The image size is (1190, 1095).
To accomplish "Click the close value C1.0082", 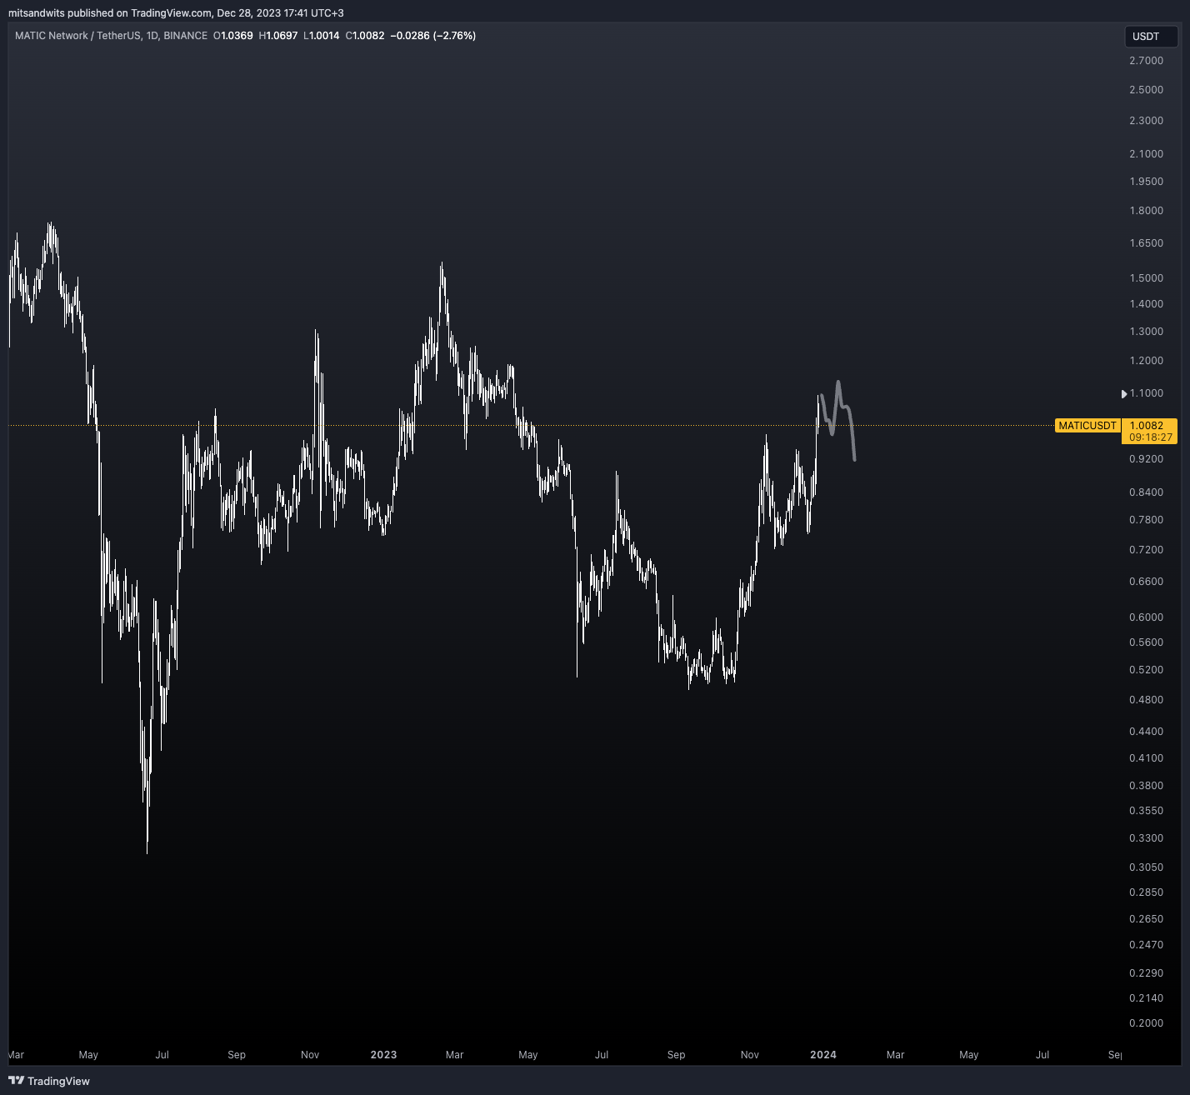I will tap(365, 36).
